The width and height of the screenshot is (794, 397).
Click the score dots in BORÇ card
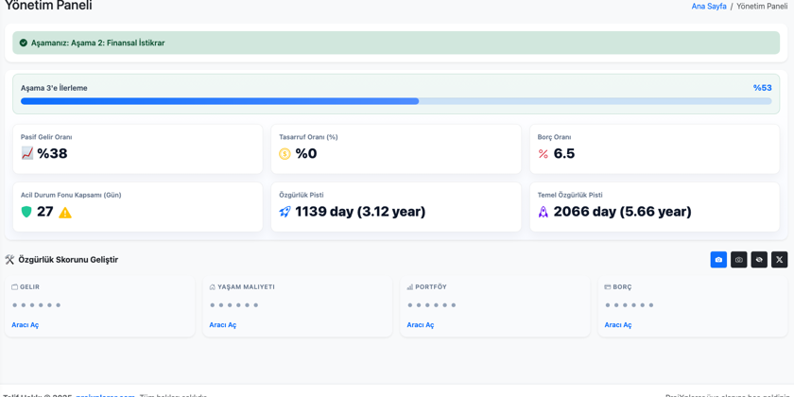(629, 304)
